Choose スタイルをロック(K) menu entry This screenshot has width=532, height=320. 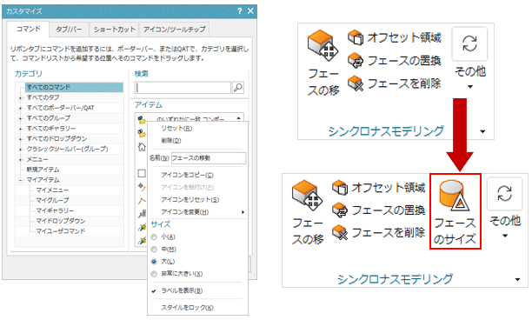click(187, 308)
